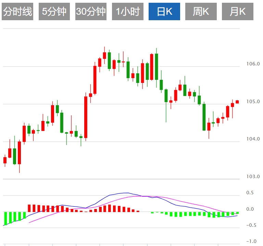This screenshot has height=246, width=263.
Task: Switch to the 1小时 tab
Action: [x=127, y=12]
